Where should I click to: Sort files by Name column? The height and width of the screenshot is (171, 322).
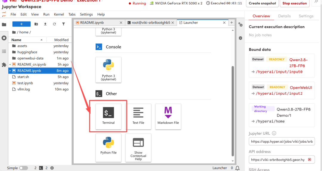(27, 40)
